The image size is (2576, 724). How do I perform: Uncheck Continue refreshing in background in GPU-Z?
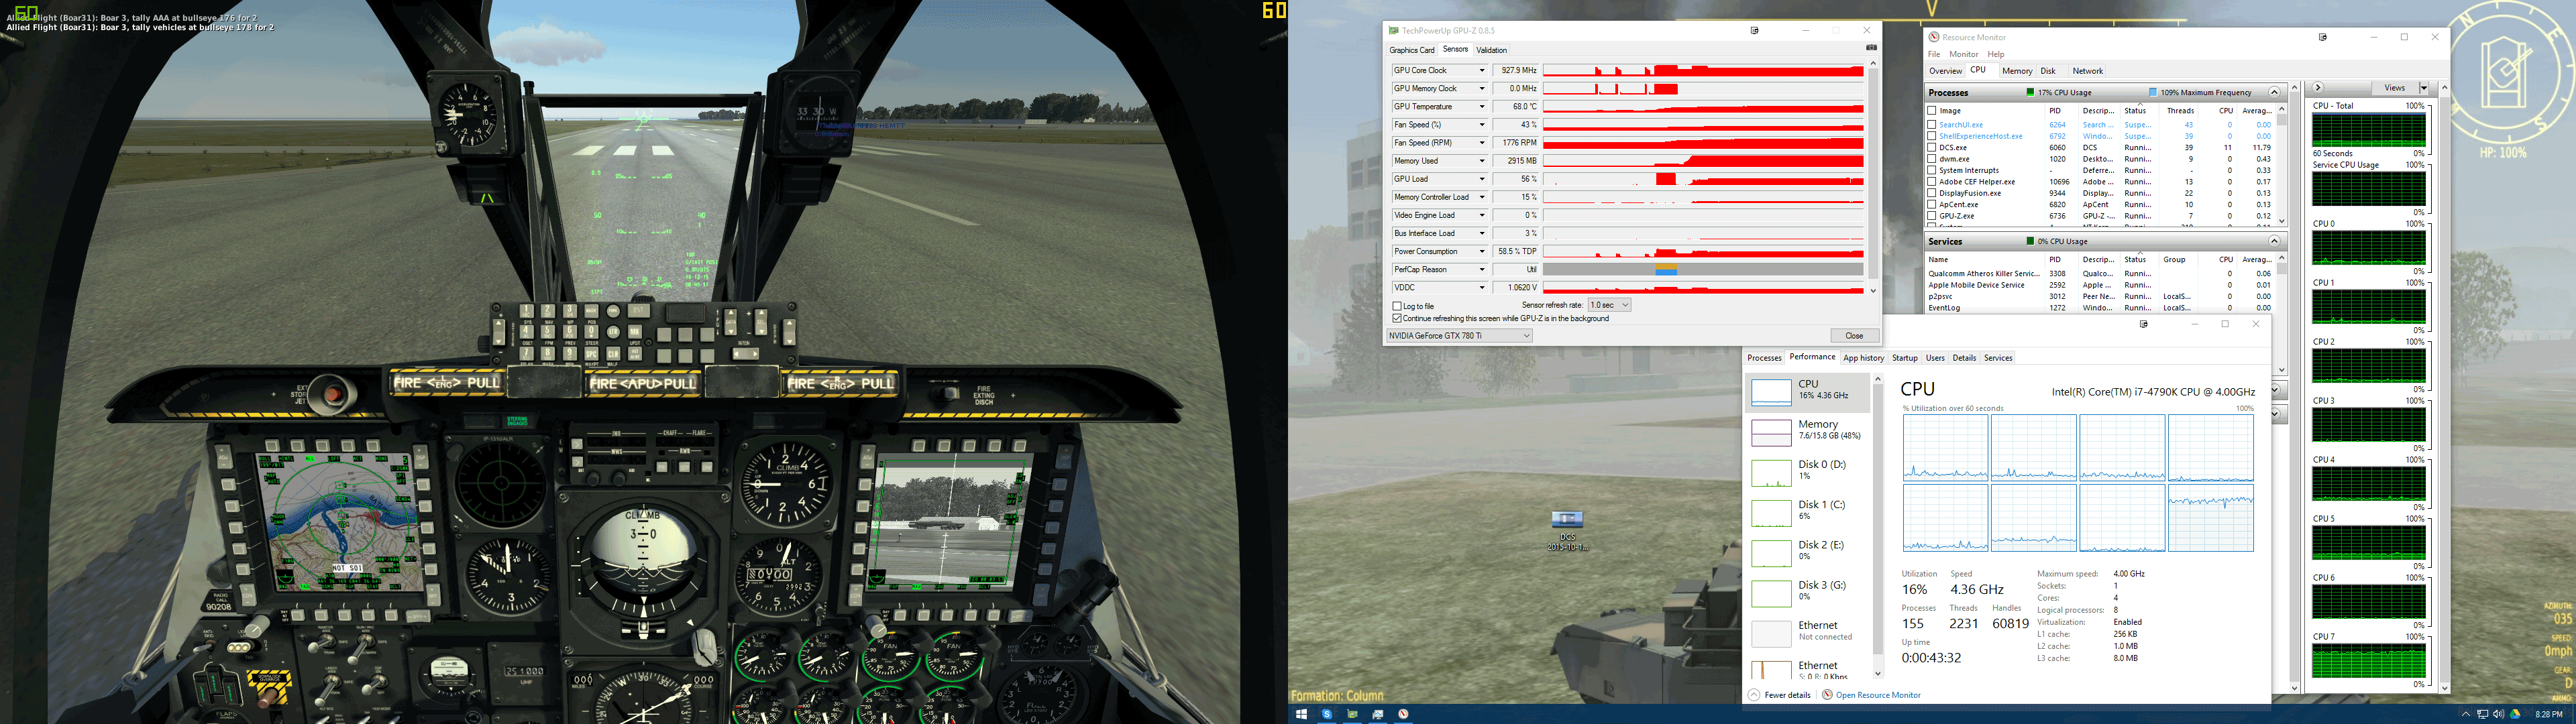click(x=1397, y=318)
